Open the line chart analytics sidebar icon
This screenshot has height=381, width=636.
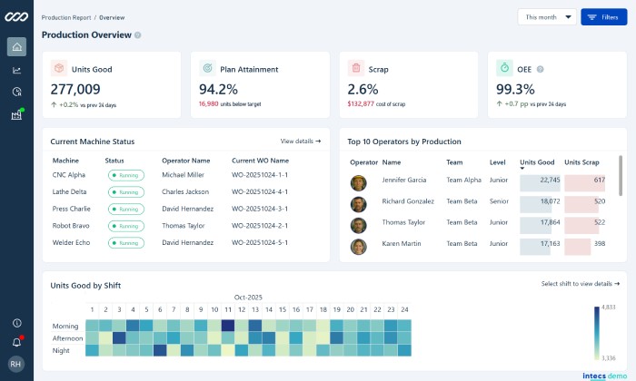click(x=16, y=70)
